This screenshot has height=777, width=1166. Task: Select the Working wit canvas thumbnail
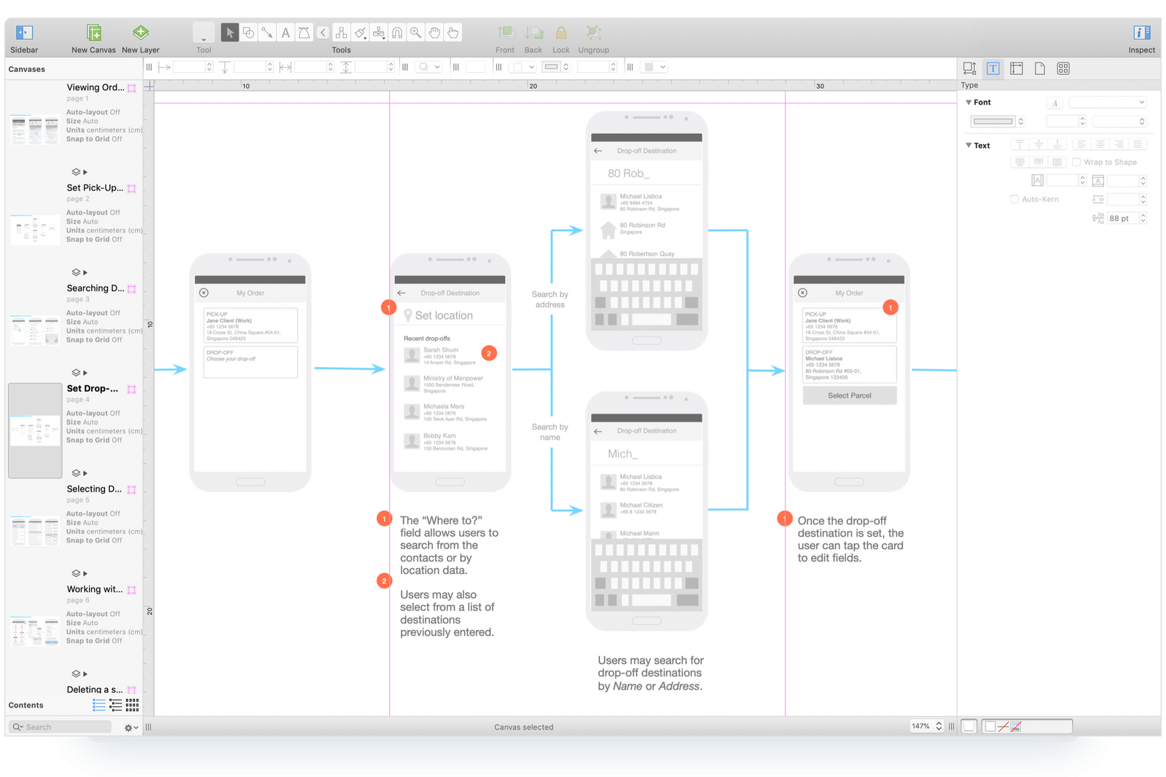pos(34,631)
